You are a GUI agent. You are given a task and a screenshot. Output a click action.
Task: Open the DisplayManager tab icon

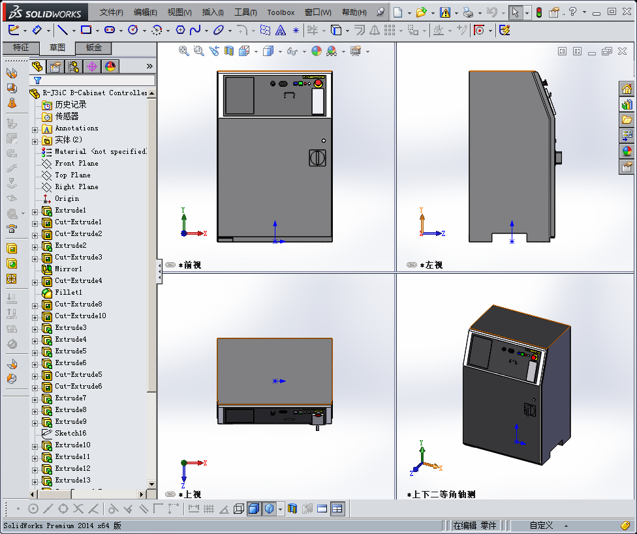(x=110, y=67)
